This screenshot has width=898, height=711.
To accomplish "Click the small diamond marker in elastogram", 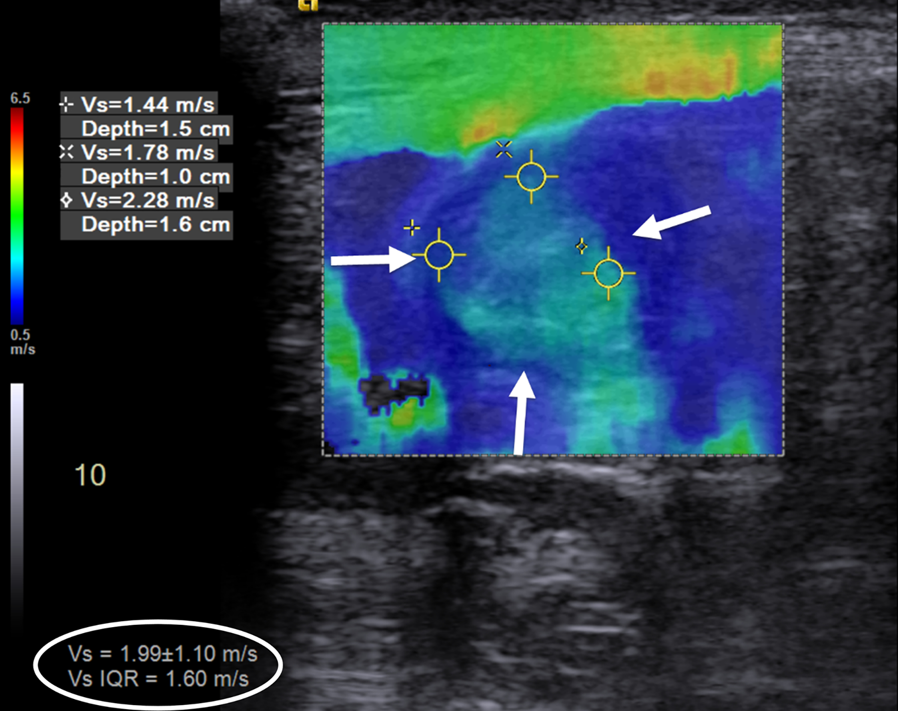I will point(582,246).
